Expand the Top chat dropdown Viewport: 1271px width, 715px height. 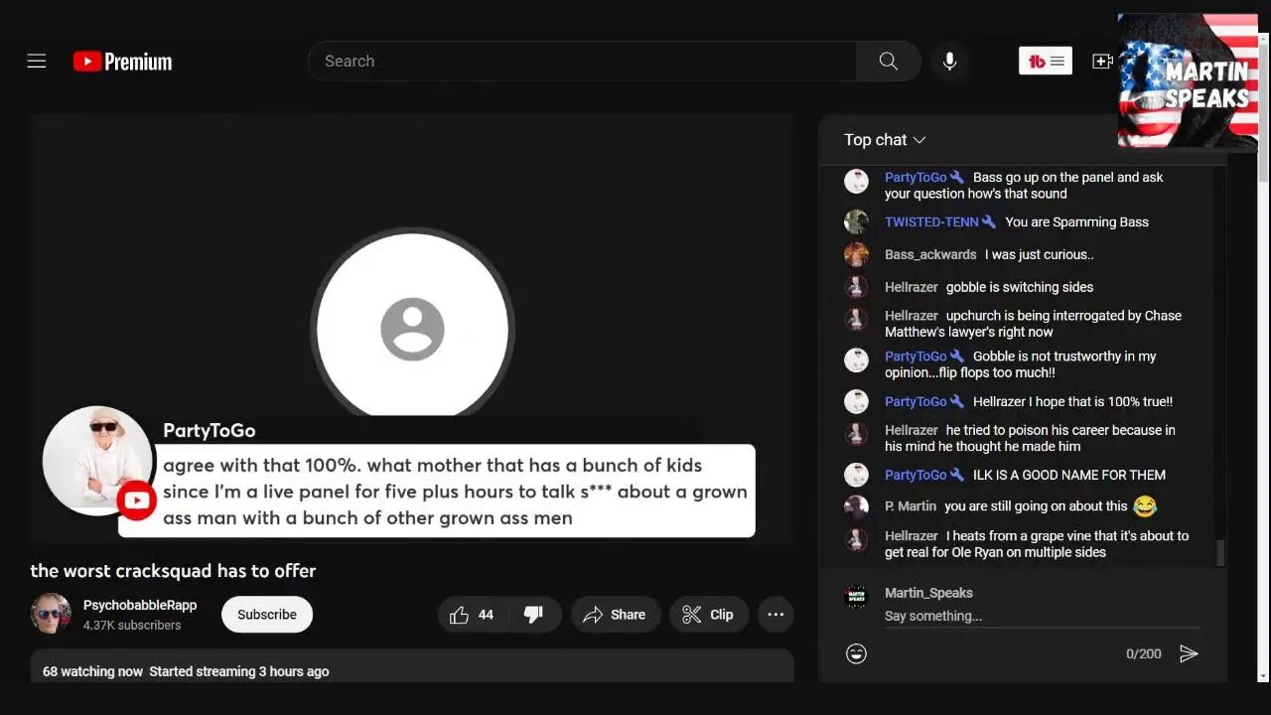coord(885,140)
